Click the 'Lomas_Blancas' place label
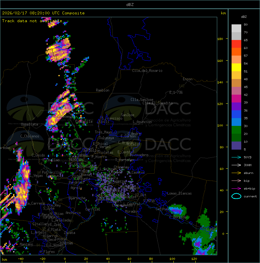Viewport: 260px width, 263px height. (179, 193)
